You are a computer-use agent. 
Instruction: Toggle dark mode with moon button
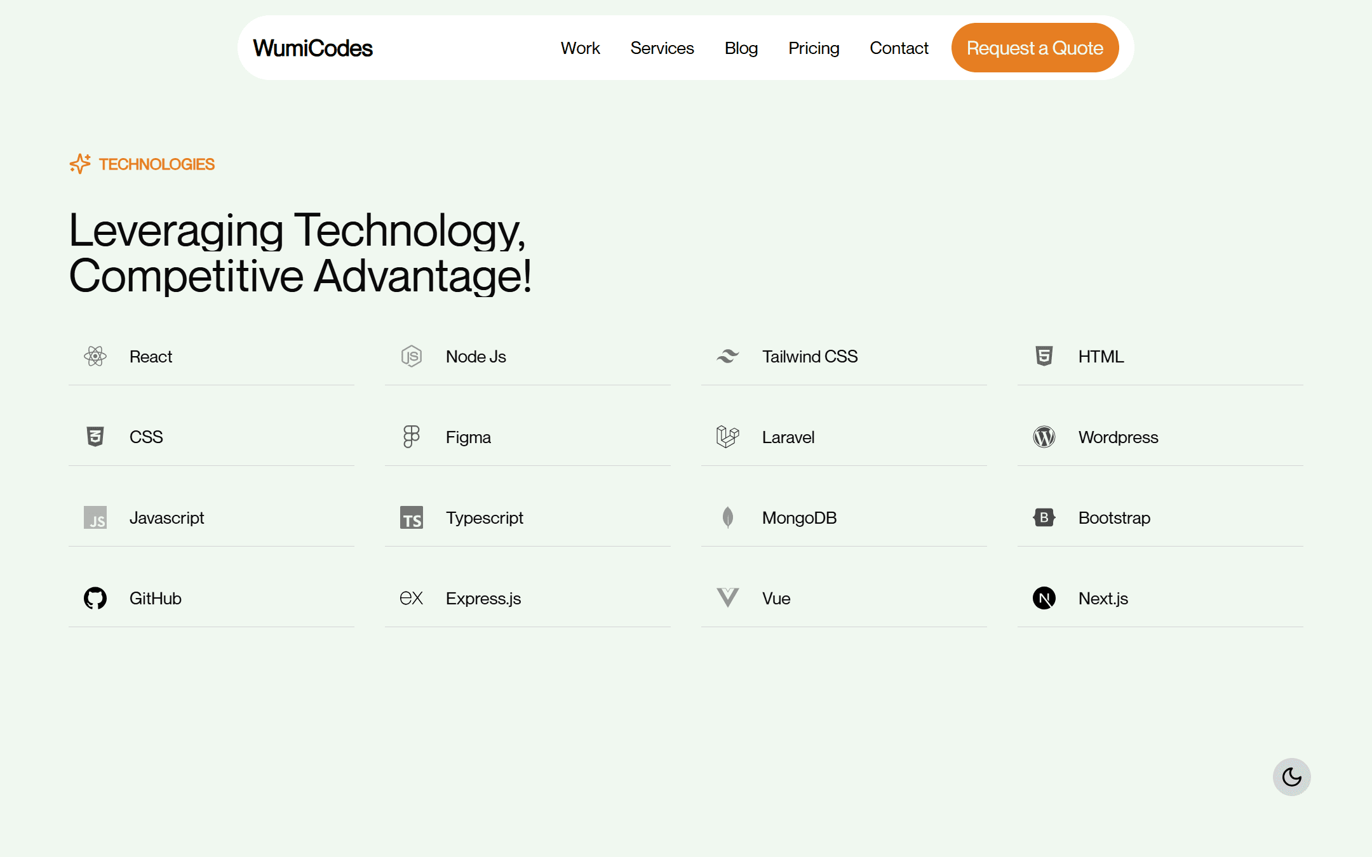pyautogui.click(x=1292, y=777)
